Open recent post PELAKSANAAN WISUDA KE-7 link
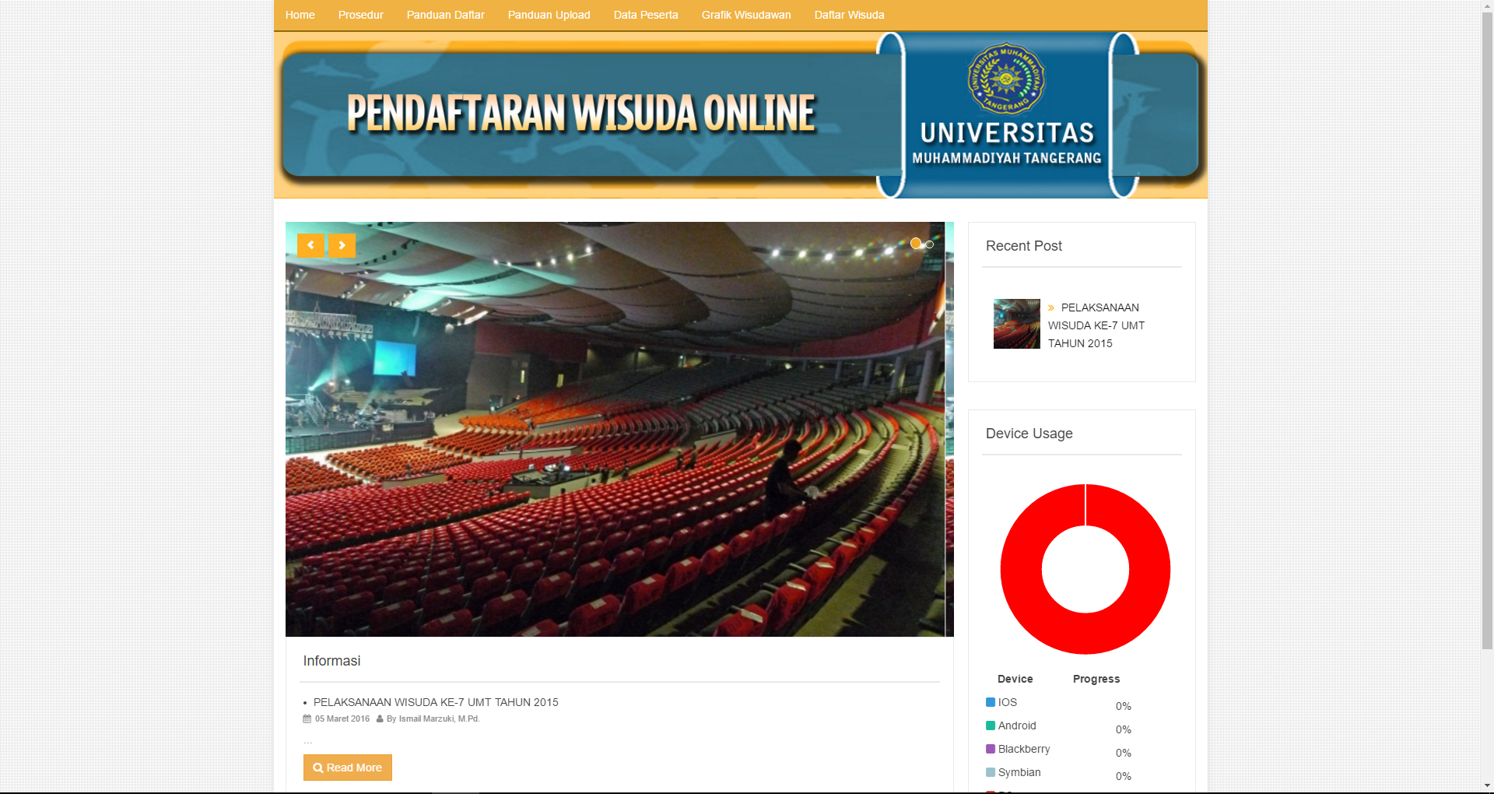 click(x=1096, y=325)
